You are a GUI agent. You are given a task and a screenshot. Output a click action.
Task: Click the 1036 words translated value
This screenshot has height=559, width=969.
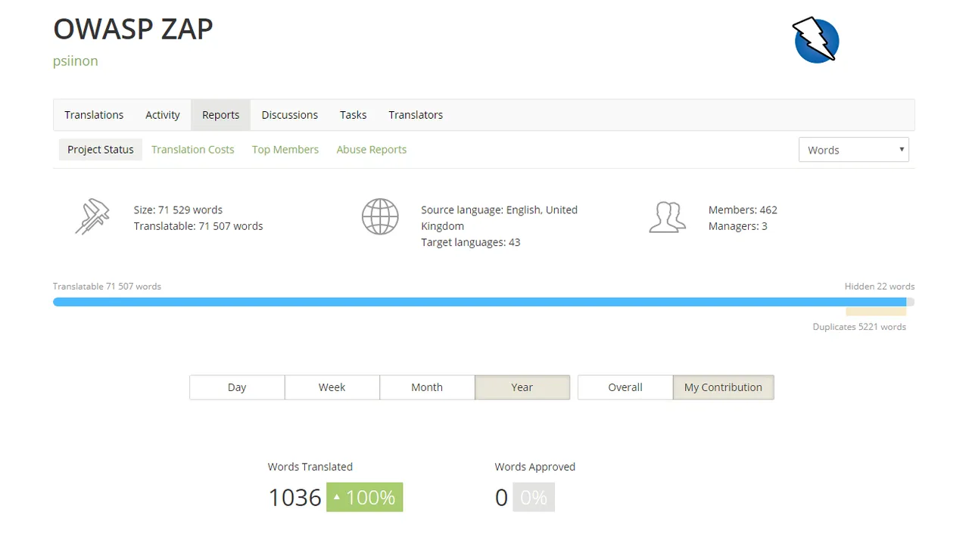tap(294, 498)
